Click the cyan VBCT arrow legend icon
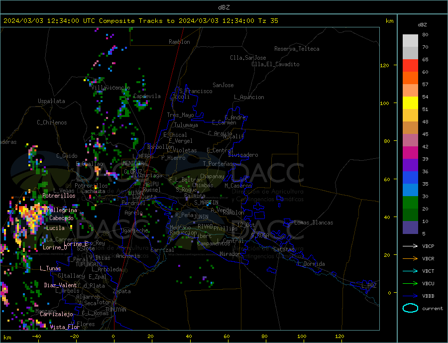448x343 pixels. tap(411, 271)
